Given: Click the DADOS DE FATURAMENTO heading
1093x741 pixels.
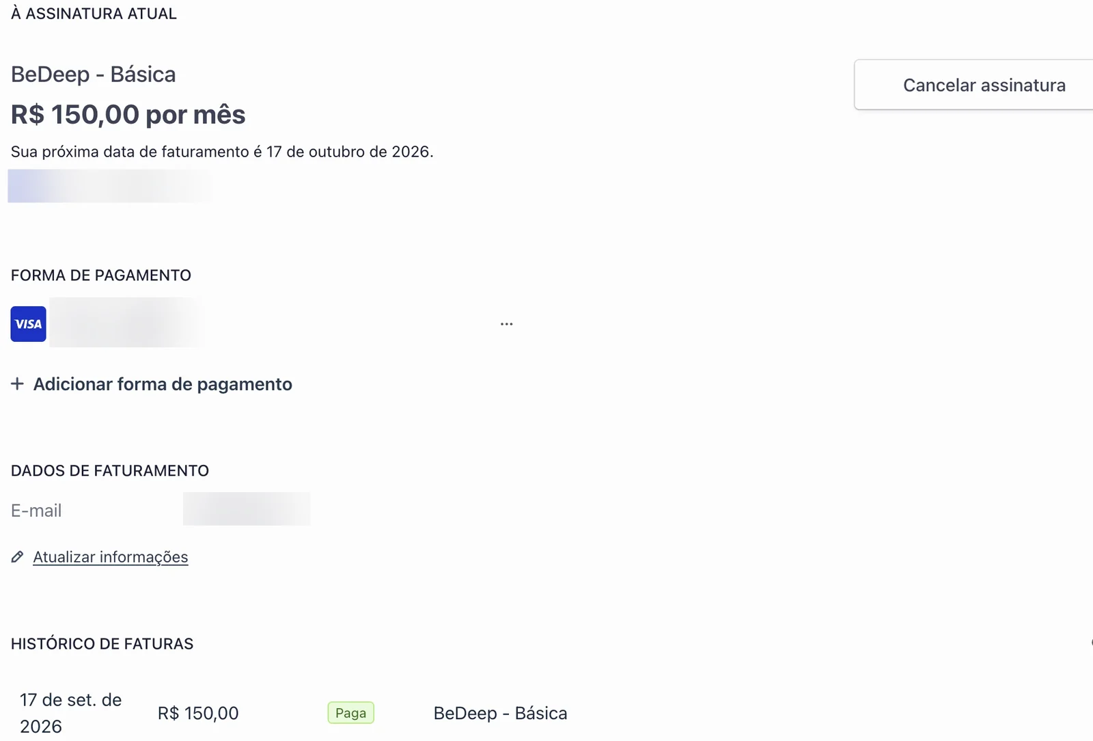Looking at the screenshot, I should click(x=110, y=471).
